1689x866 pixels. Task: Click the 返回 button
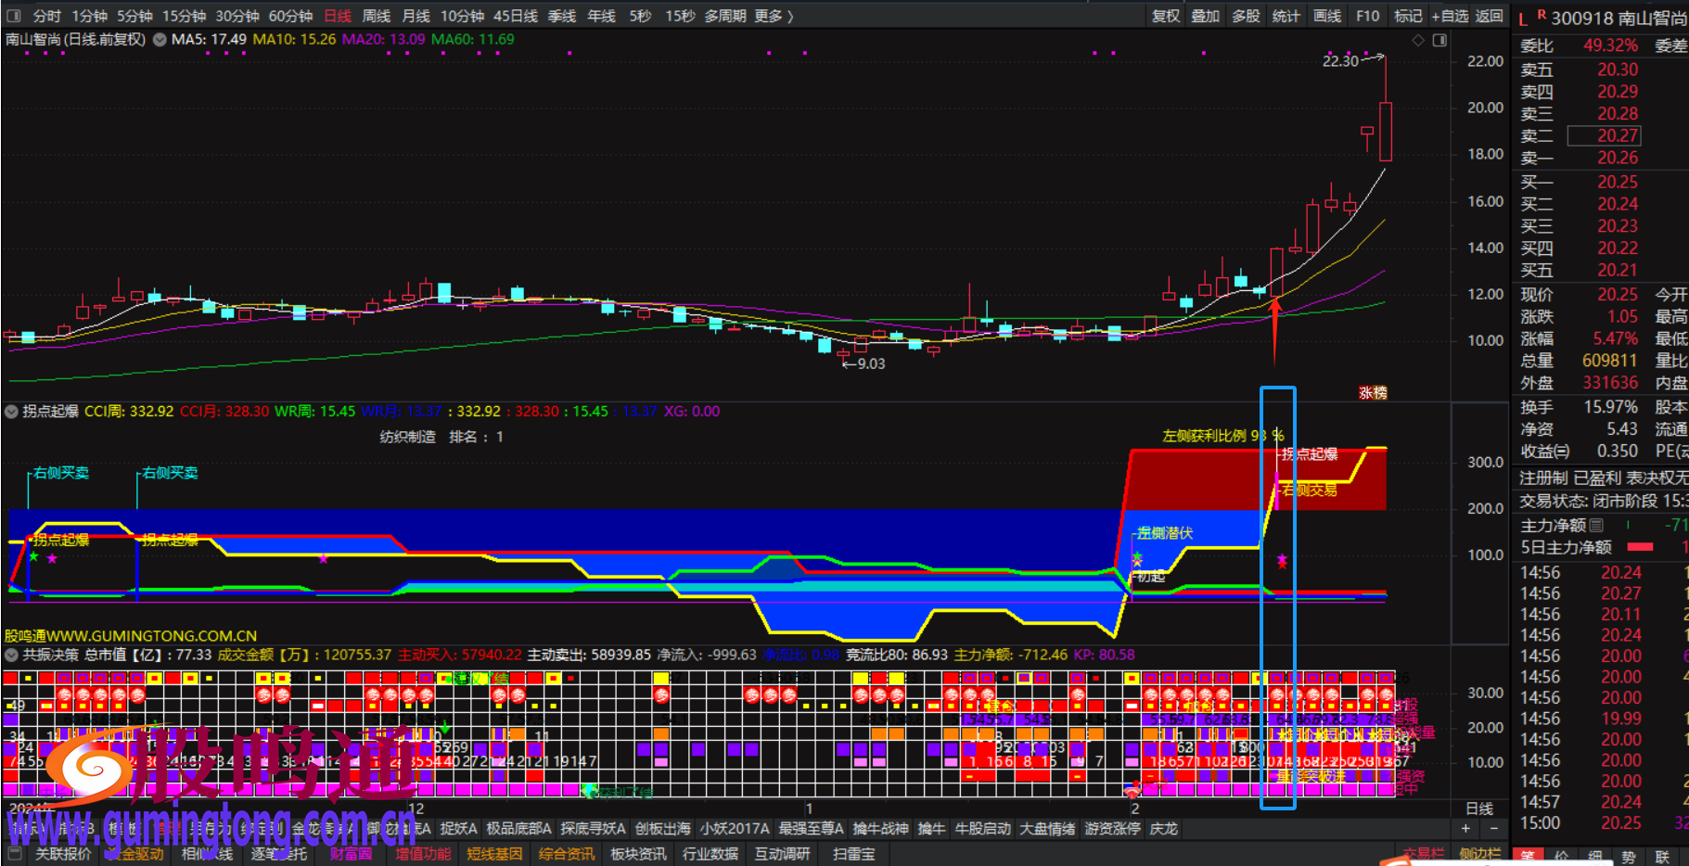[1489, 16]
